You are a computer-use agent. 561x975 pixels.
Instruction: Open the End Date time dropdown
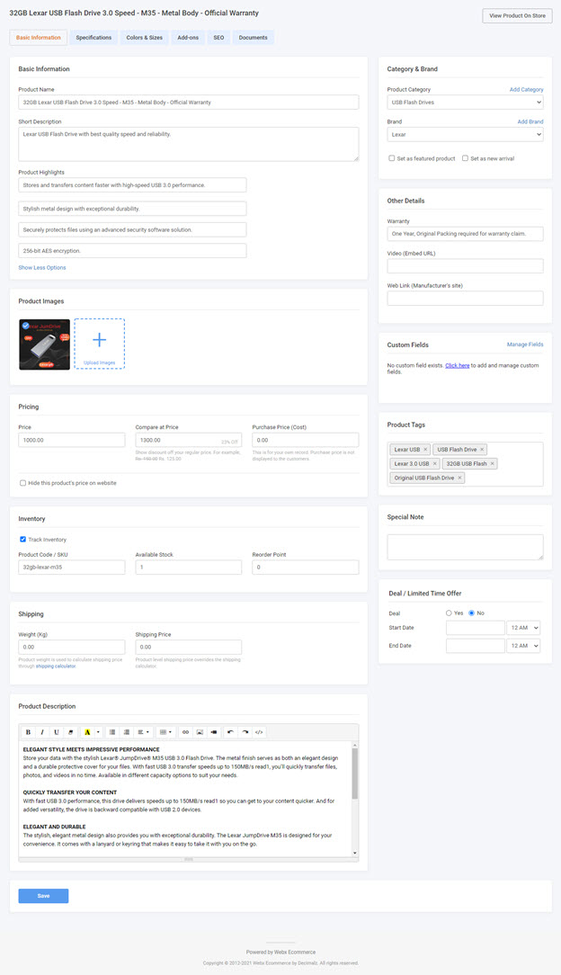(x=524, y=646)
